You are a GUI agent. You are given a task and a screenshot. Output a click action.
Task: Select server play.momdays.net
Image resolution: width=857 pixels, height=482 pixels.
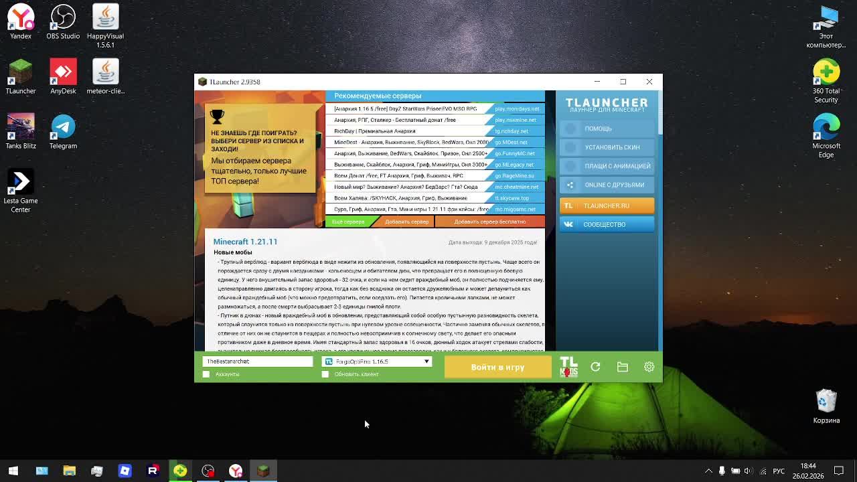point(517,108)
